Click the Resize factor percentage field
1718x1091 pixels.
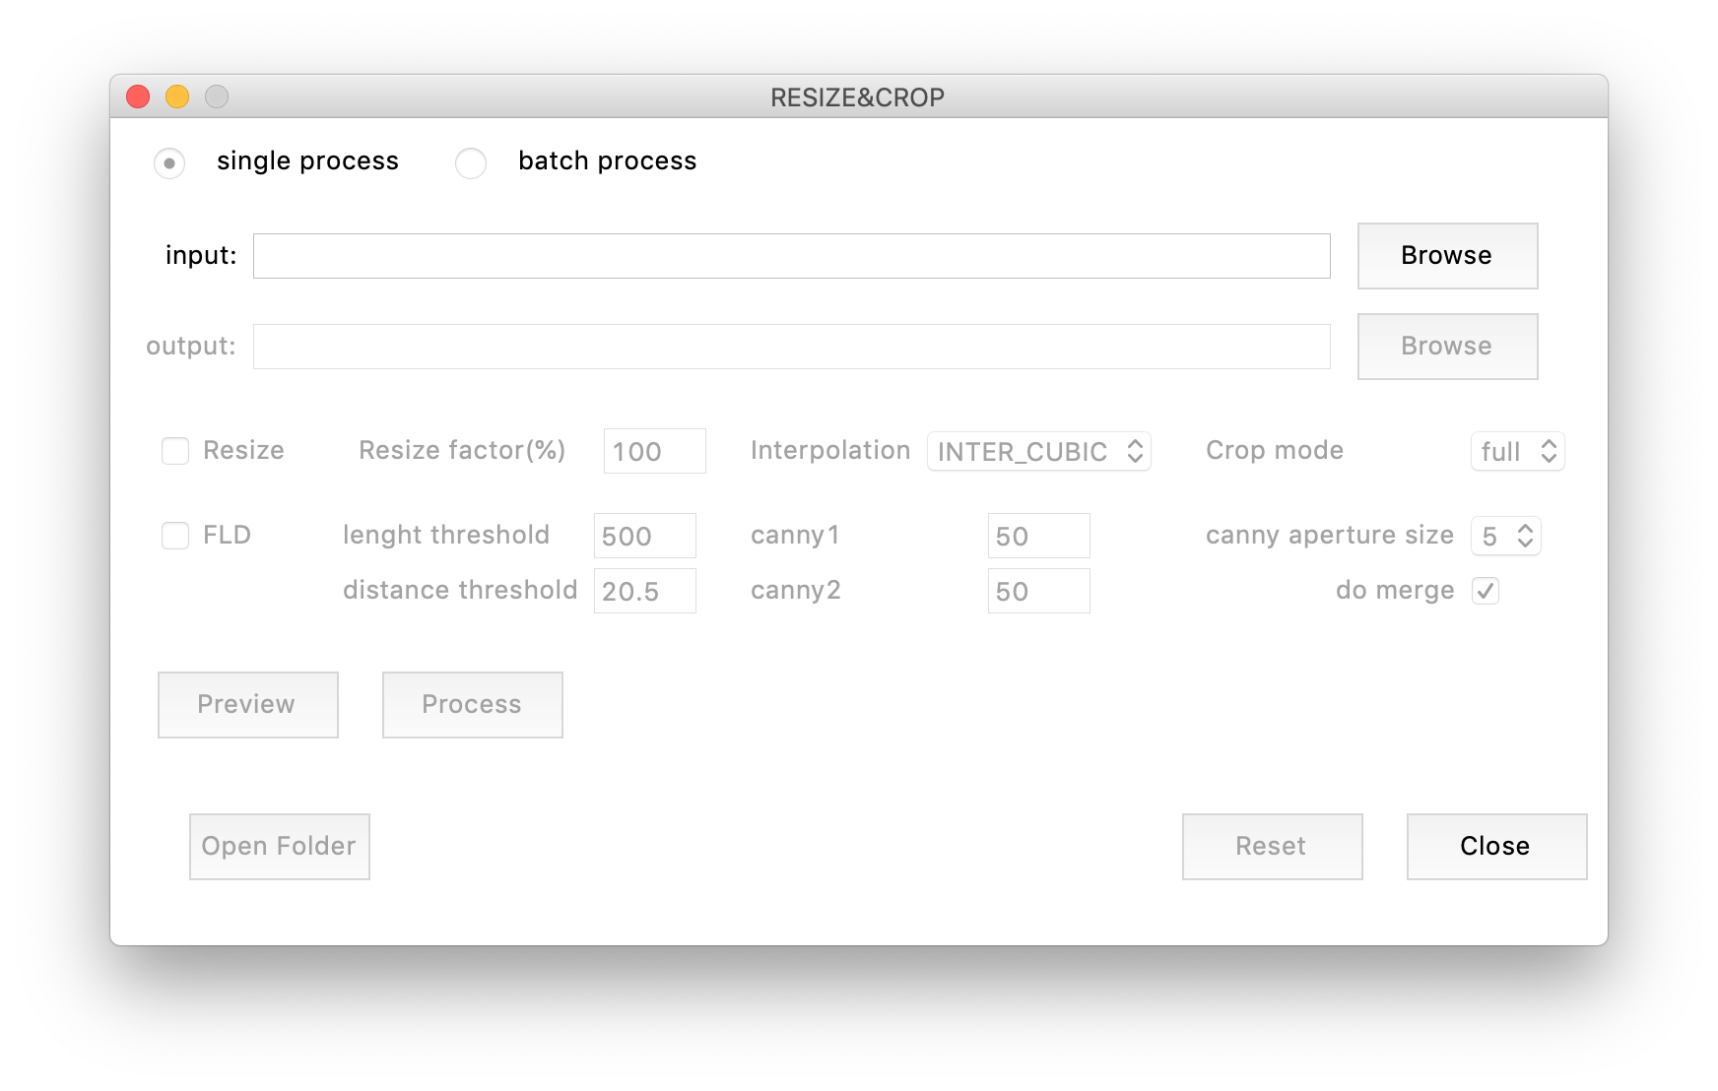click(654, 452)
